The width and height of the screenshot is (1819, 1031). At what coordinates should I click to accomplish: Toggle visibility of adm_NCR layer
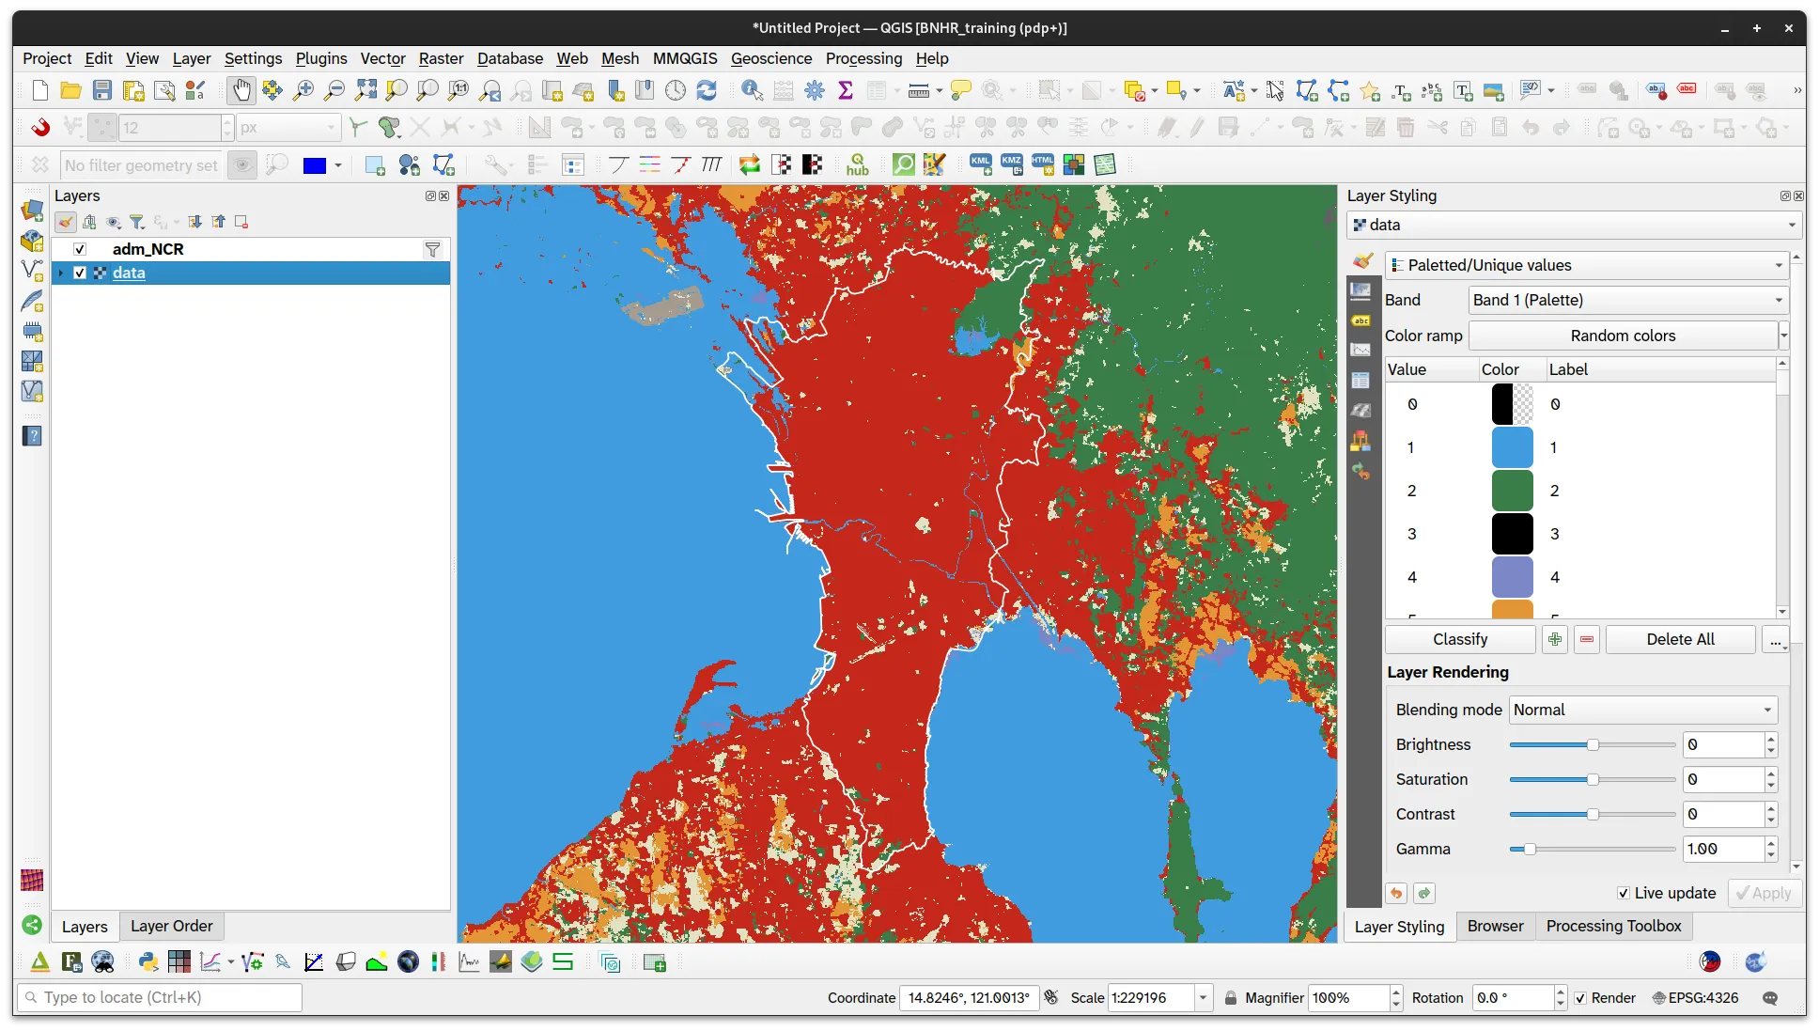(x=80, y=249)
